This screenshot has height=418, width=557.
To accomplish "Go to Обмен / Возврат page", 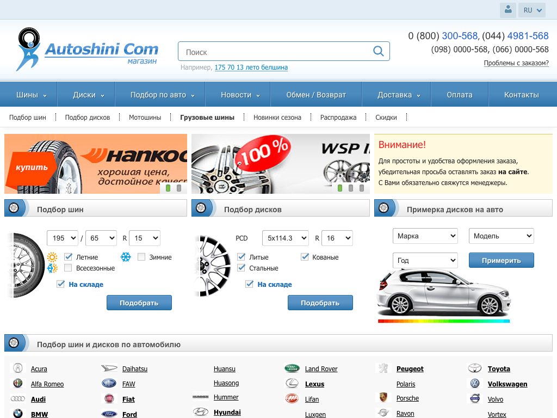I will click(316, 95).
